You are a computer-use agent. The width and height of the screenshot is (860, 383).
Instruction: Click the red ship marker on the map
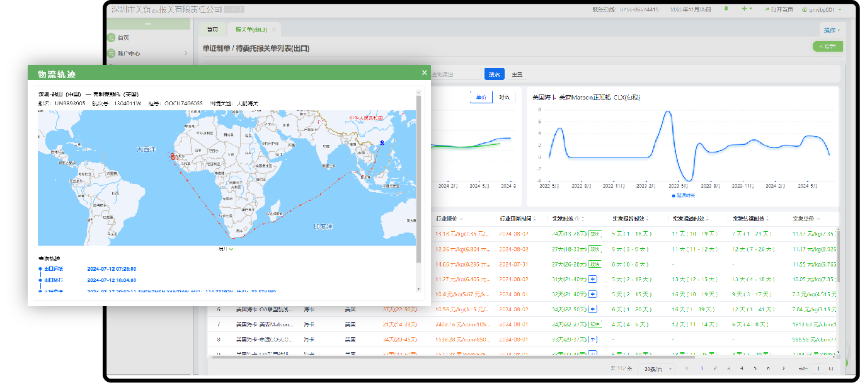pos(173,156)
